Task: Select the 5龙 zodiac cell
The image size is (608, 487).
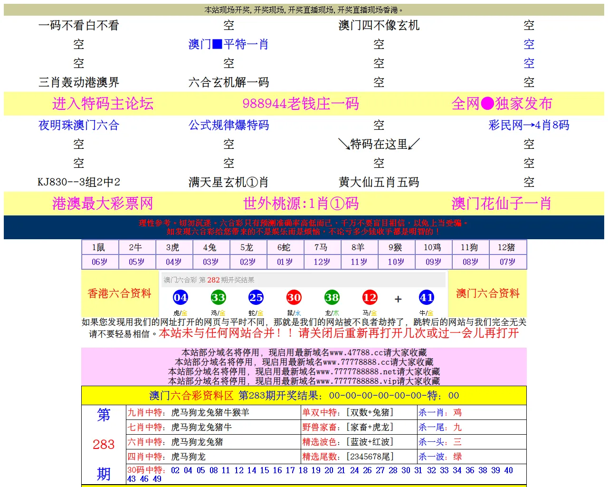Action: (247, 247)
